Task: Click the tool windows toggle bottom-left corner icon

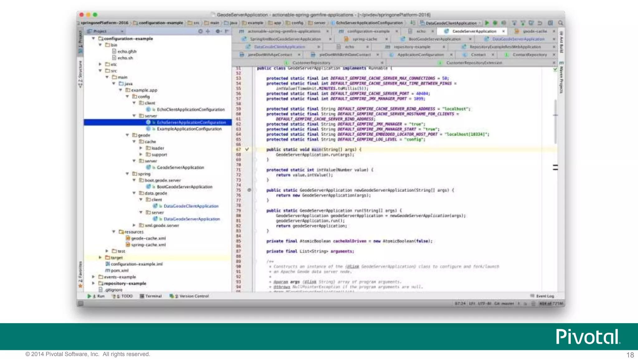Action: pos(81,303)
